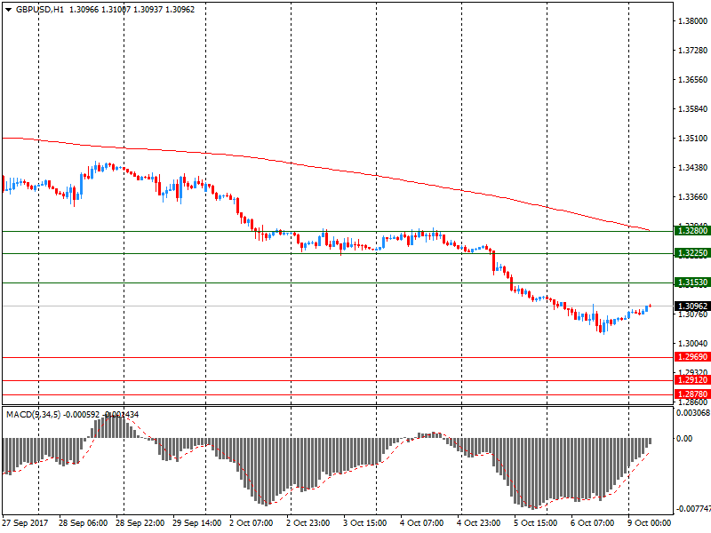711x533 pixels.
Task: Select the 1.29690 red level label
Action: pyautogui.click(x=692, y=357)
